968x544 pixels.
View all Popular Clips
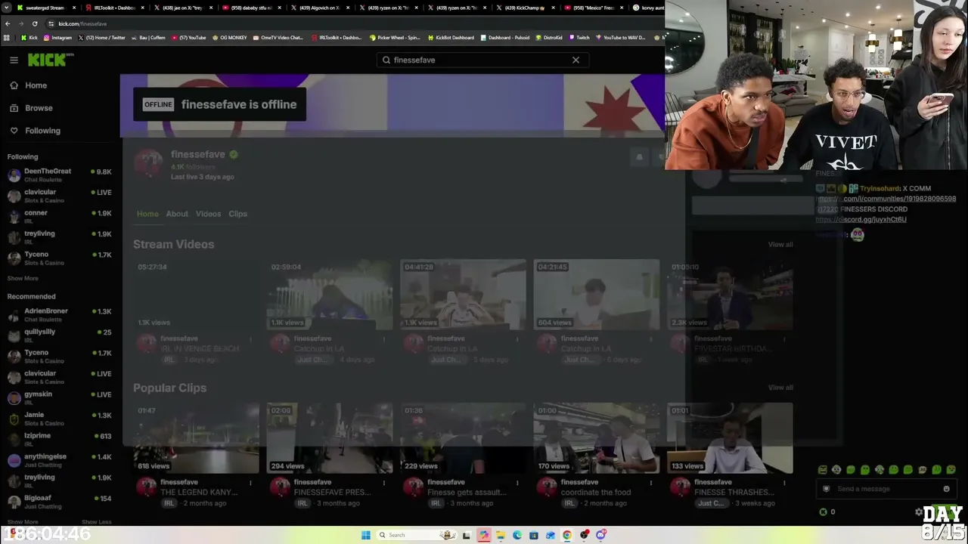pyautogui.click(x=780, y=388)
